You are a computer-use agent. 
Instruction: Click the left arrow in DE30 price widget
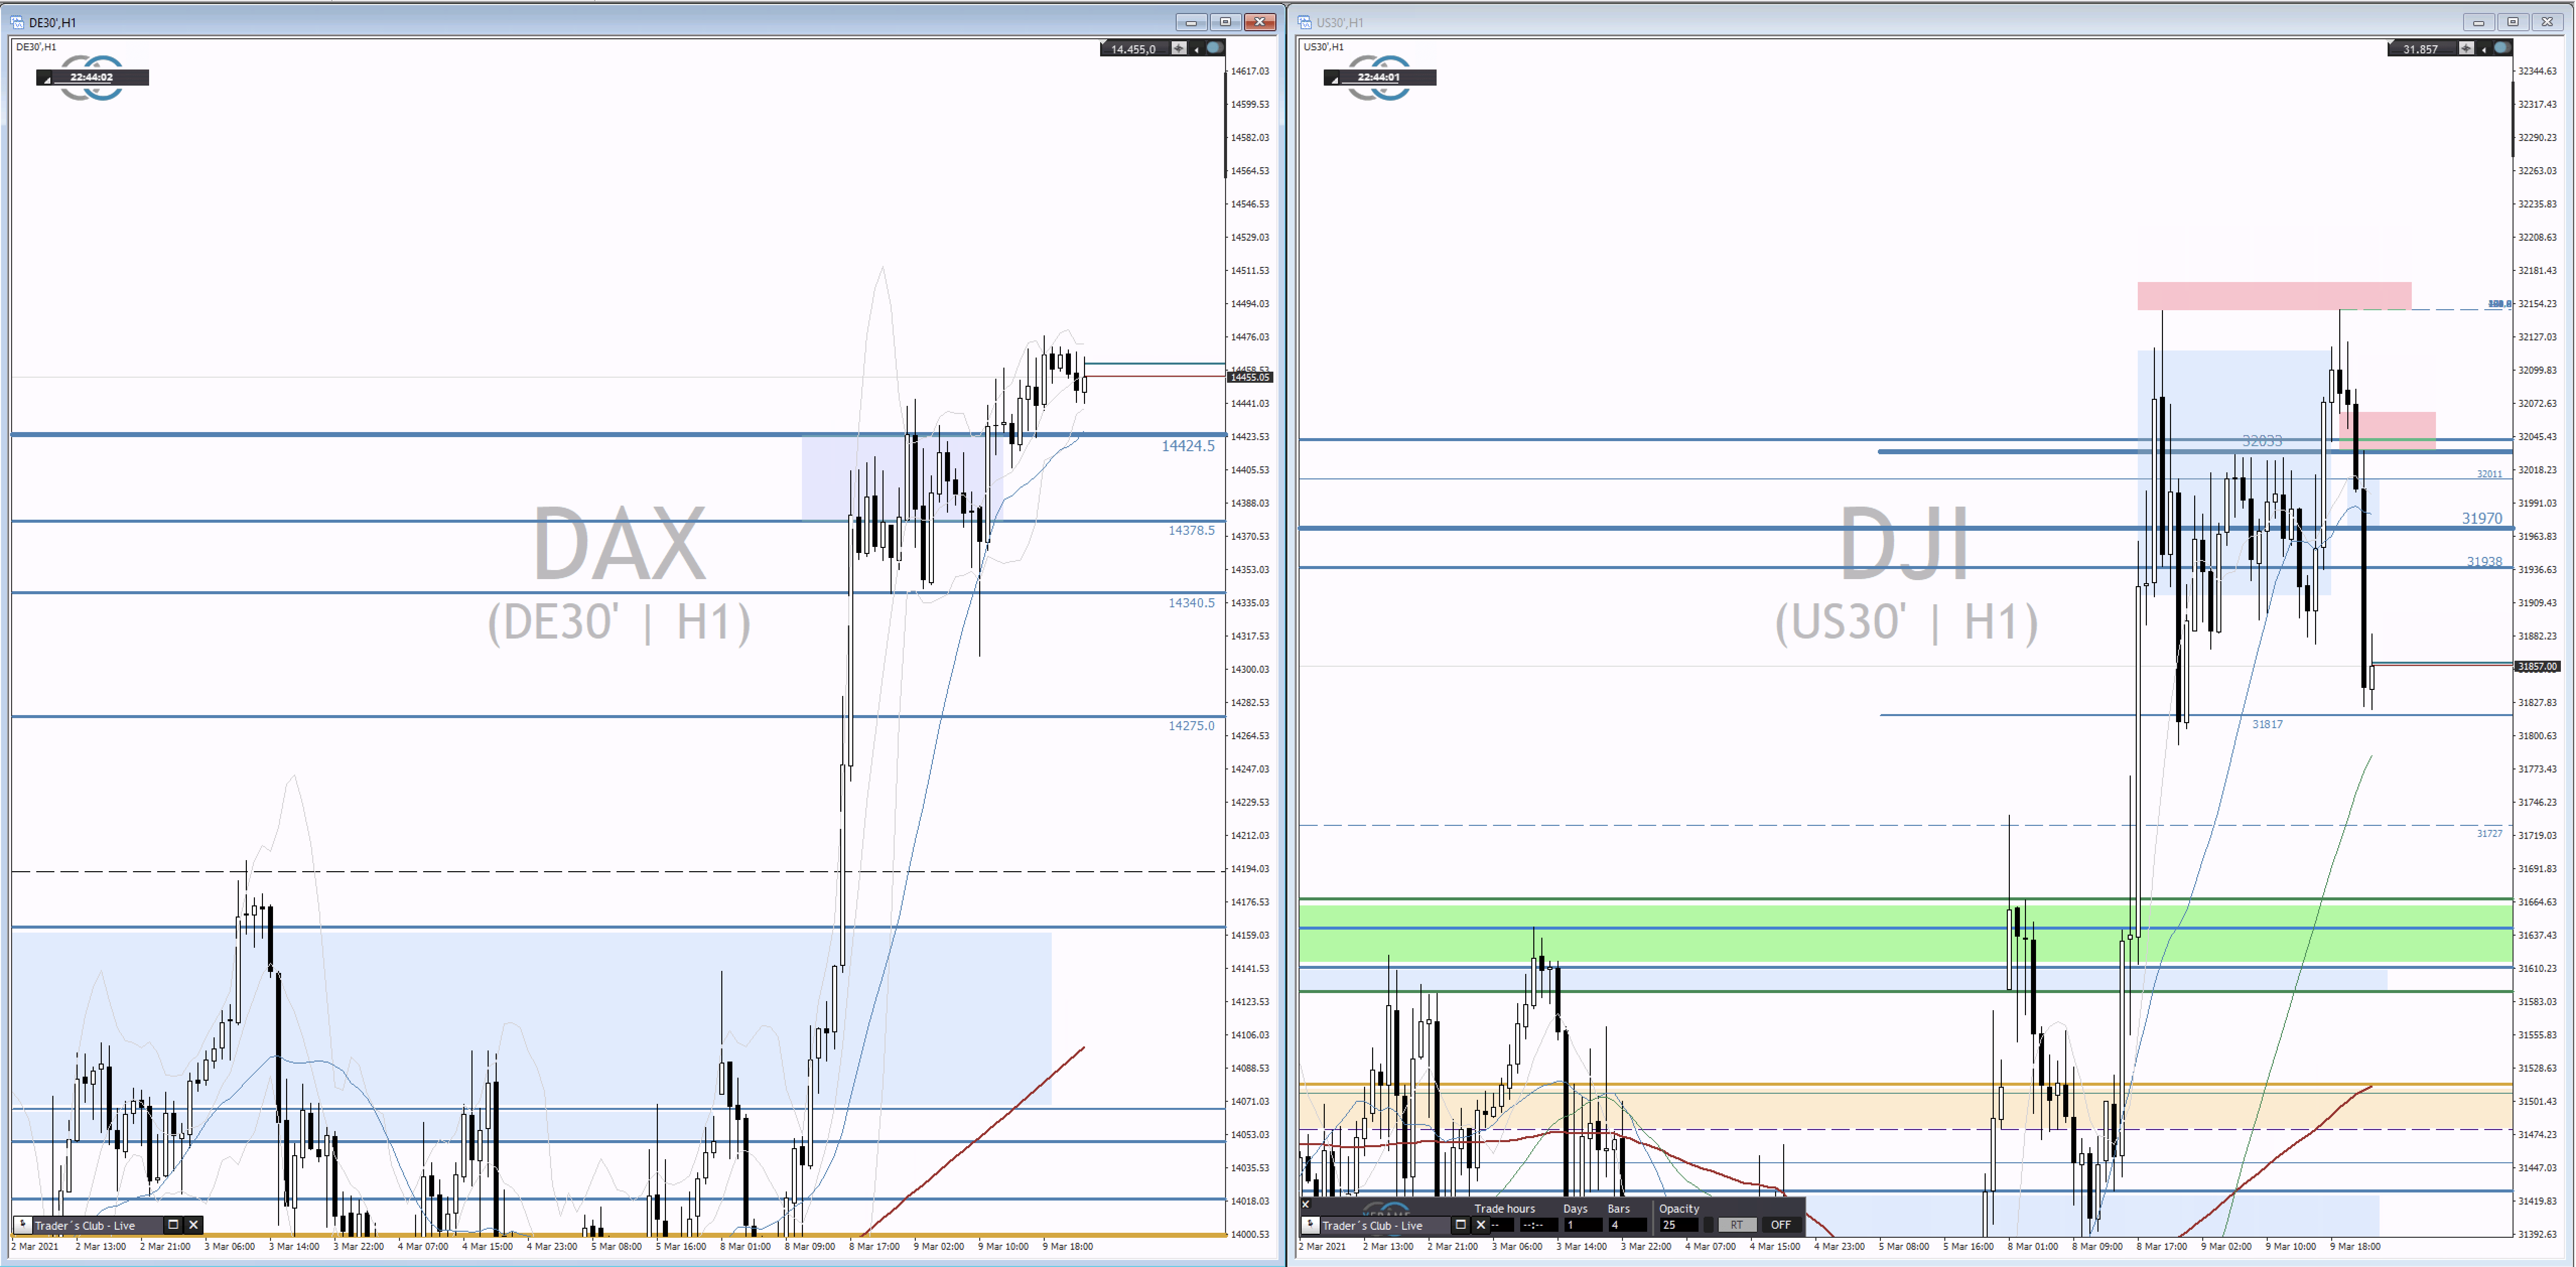click(x=1196, y=49)
